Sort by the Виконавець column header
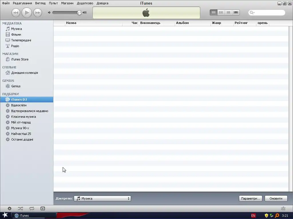Image resolution: width=293 pixels, height=219 pixels. coord(157,23)
